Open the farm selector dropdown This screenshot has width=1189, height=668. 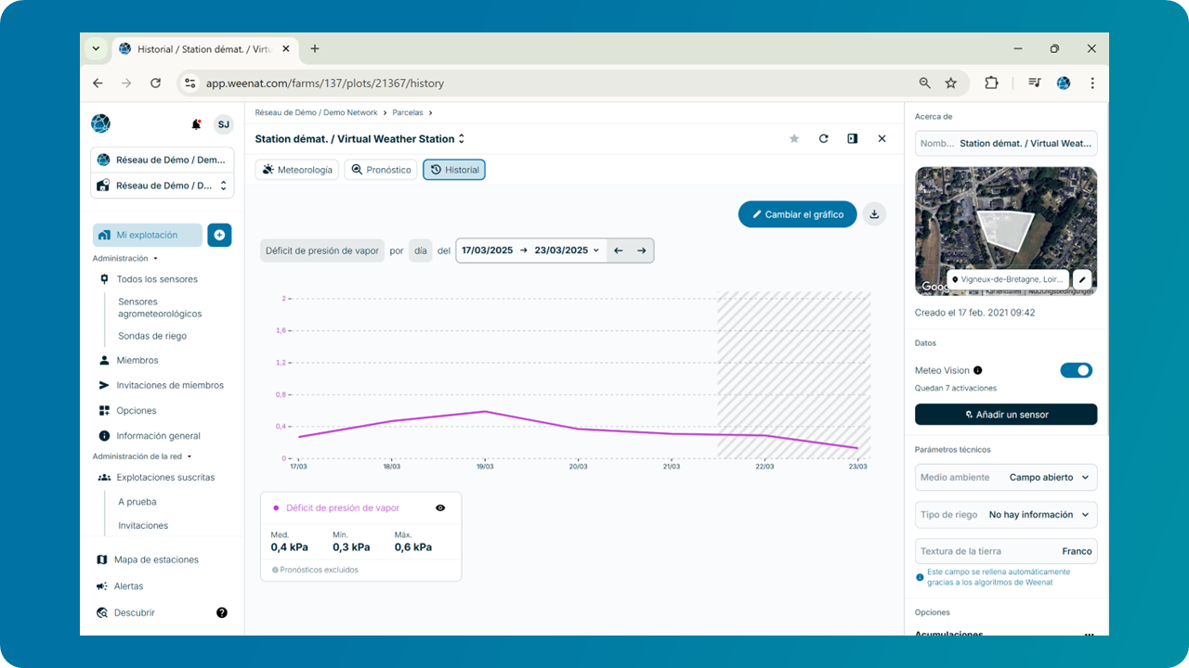tap(163, 186)
